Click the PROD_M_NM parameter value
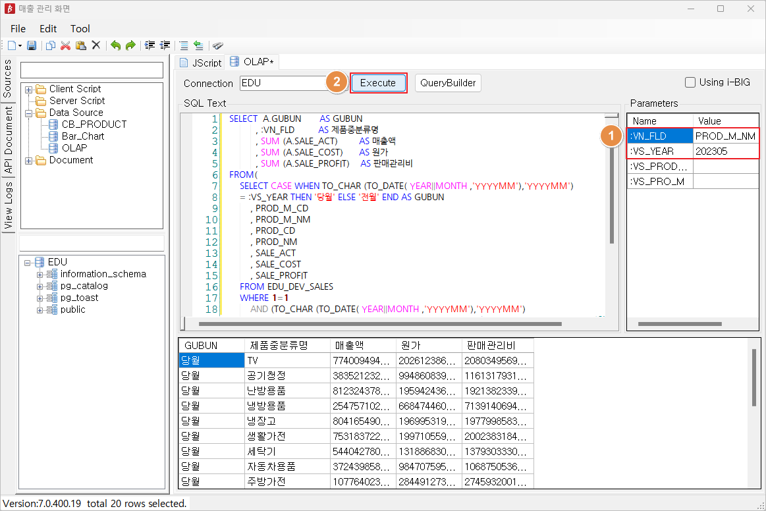Image resolution: width=766 pixels, height=511 pixels. click(x=725, y=136)
